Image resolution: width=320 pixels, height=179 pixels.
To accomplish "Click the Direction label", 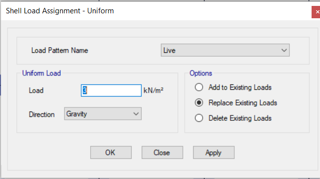I will (42, 114).
